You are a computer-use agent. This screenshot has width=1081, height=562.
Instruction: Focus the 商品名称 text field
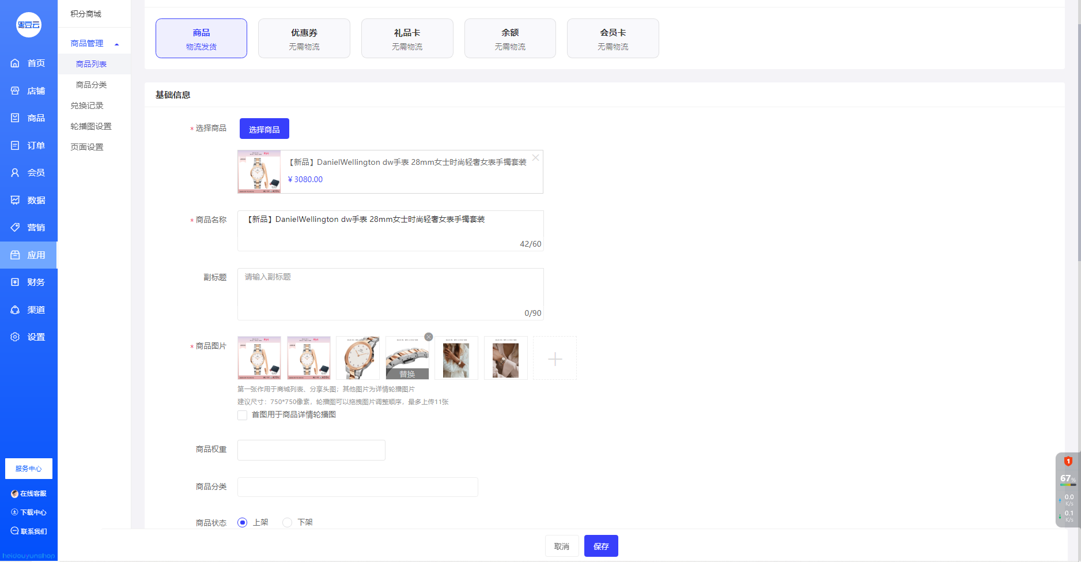(390, 231)
